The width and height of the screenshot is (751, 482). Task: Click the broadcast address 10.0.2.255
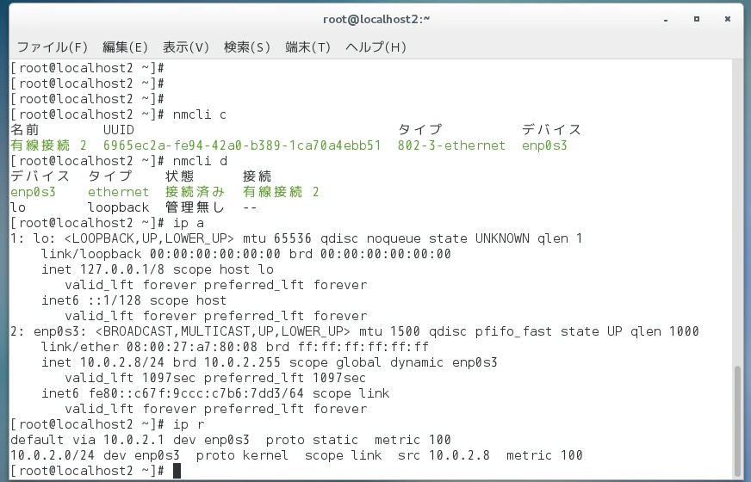242,362
